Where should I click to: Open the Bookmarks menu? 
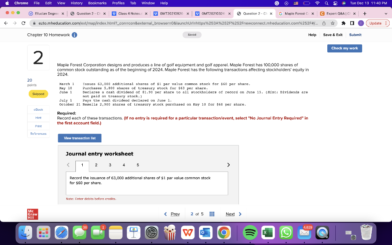pos(98,3)
